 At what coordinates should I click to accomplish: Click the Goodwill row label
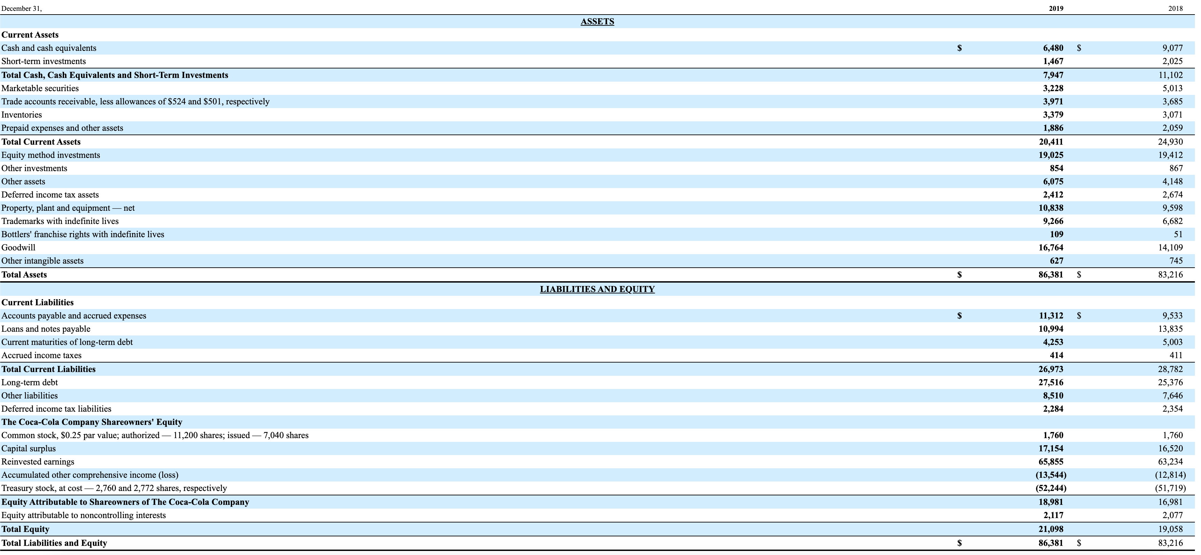pos(19,248)
